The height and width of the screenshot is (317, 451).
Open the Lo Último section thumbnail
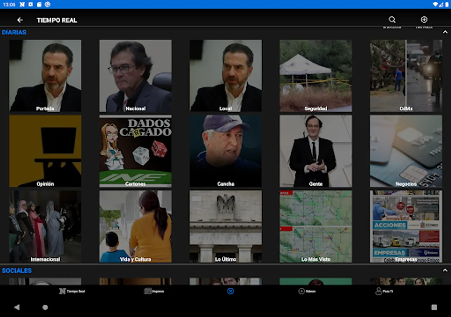coord(225,226)
